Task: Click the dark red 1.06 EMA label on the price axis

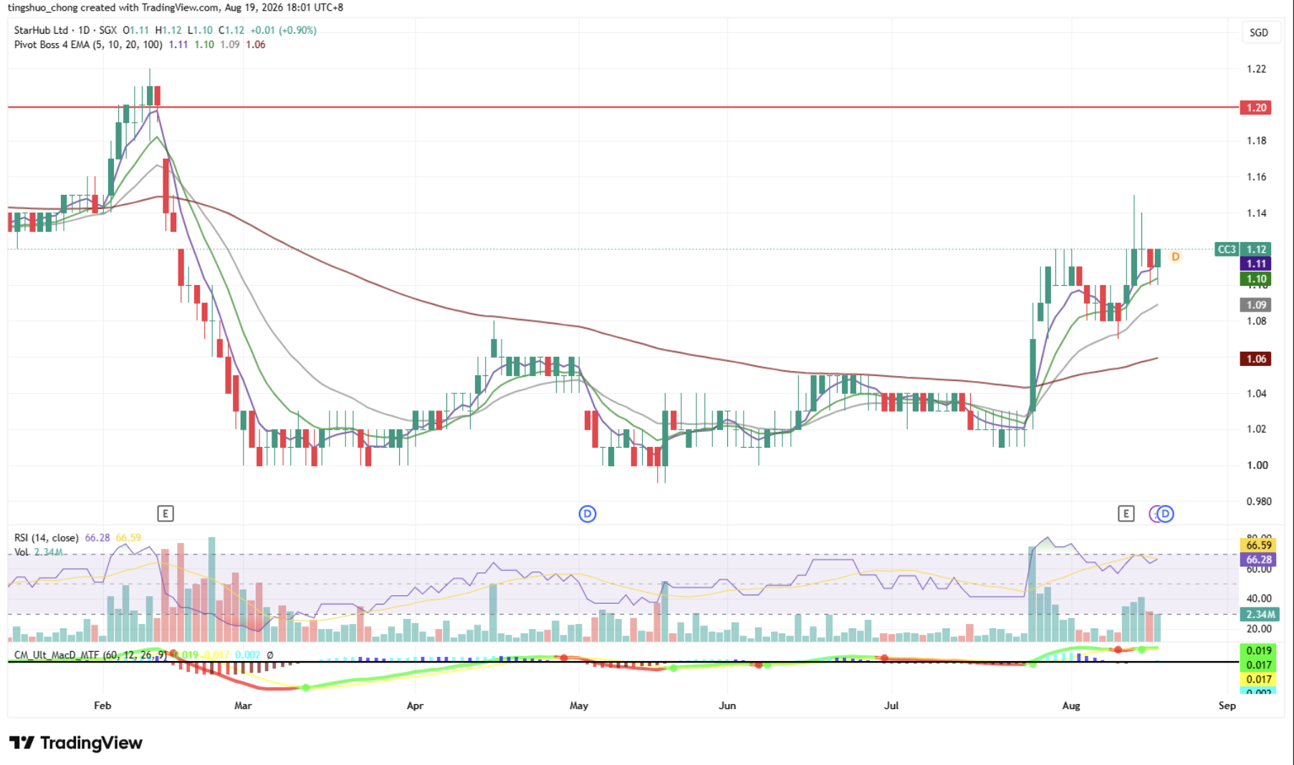Action: (1256, 359)
